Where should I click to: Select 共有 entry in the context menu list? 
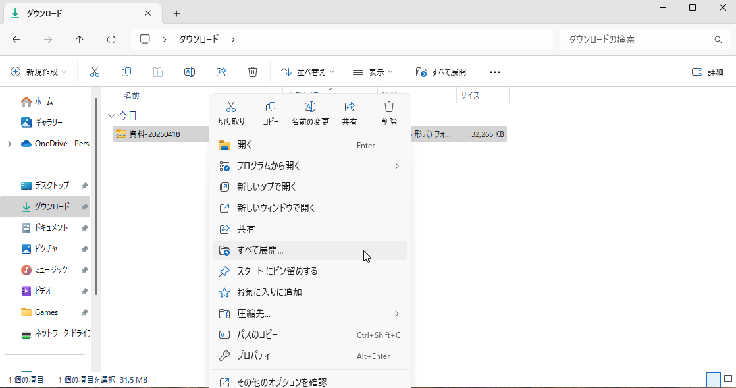pyautogui.click(x=310, y=229)
